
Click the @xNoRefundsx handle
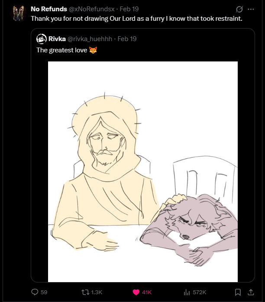click(x=92, y=9)
